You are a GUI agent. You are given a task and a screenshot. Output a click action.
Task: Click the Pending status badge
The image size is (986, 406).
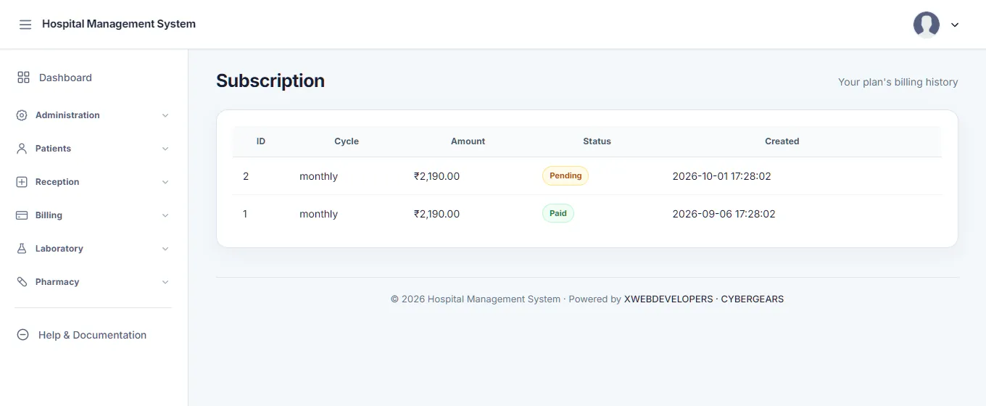565,175
